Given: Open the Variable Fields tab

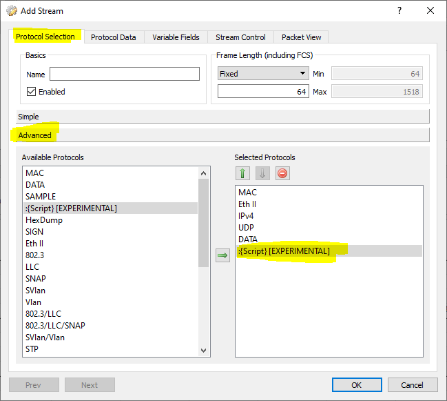Looking at the screenshot, I should coord(176,37).
